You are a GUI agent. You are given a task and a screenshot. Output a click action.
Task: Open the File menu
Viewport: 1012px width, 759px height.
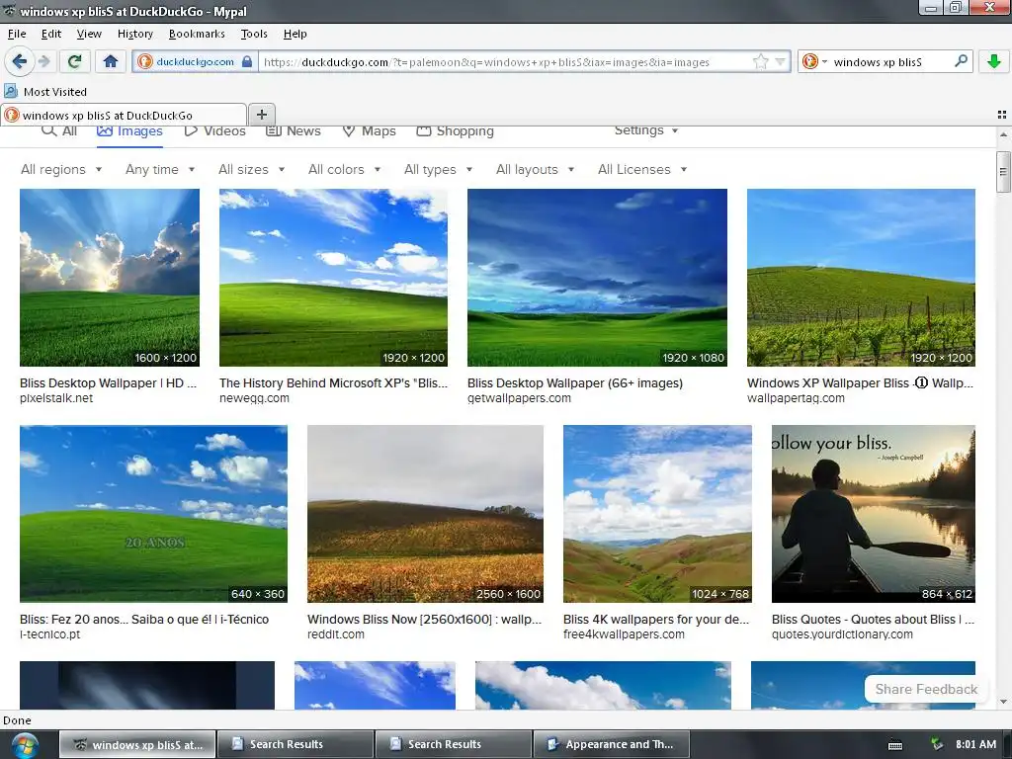[17, 34]
